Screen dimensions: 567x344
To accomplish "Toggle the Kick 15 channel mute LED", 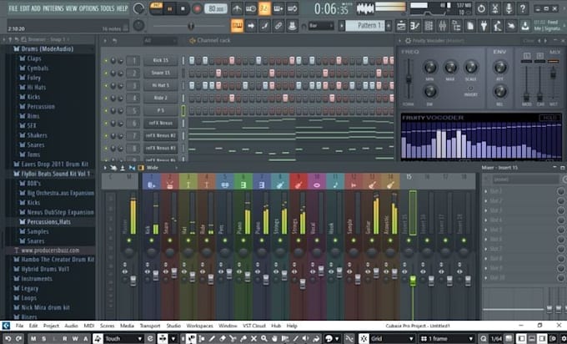I will 106,61.
